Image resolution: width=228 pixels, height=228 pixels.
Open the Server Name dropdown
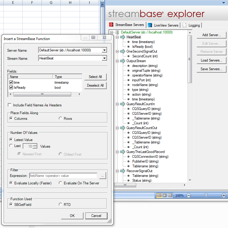(104, 50)
